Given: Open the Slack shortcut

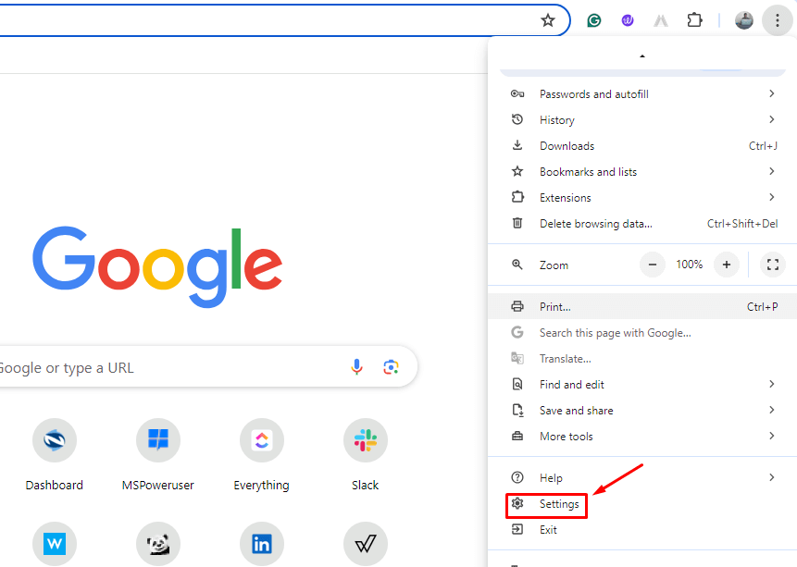Looking at the screenshot, I should pos(366,455).
